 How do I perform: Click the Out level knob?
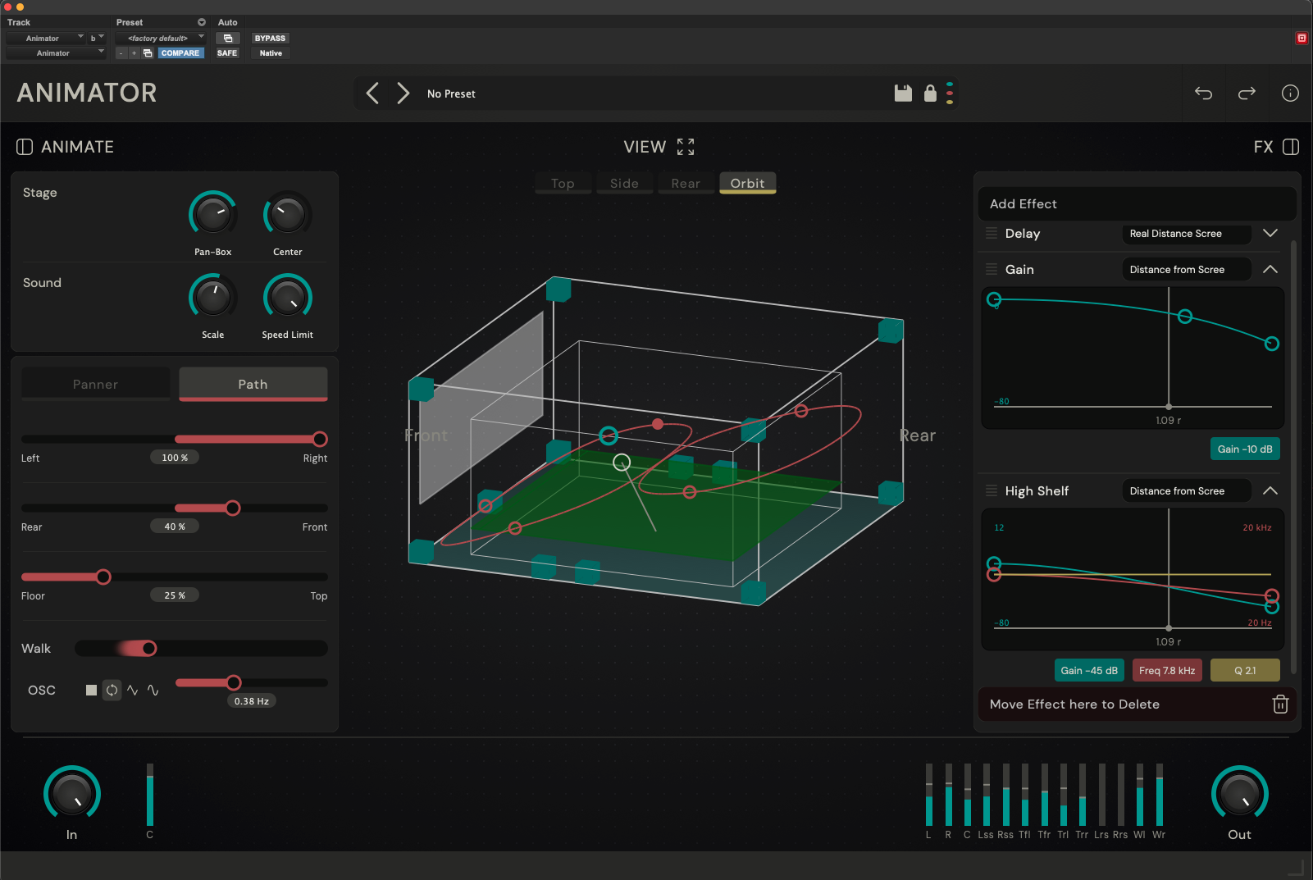[x=1240, y=794]
